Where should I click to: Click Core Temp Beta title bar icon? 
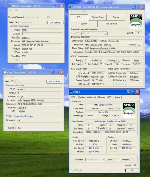(5, 72)
